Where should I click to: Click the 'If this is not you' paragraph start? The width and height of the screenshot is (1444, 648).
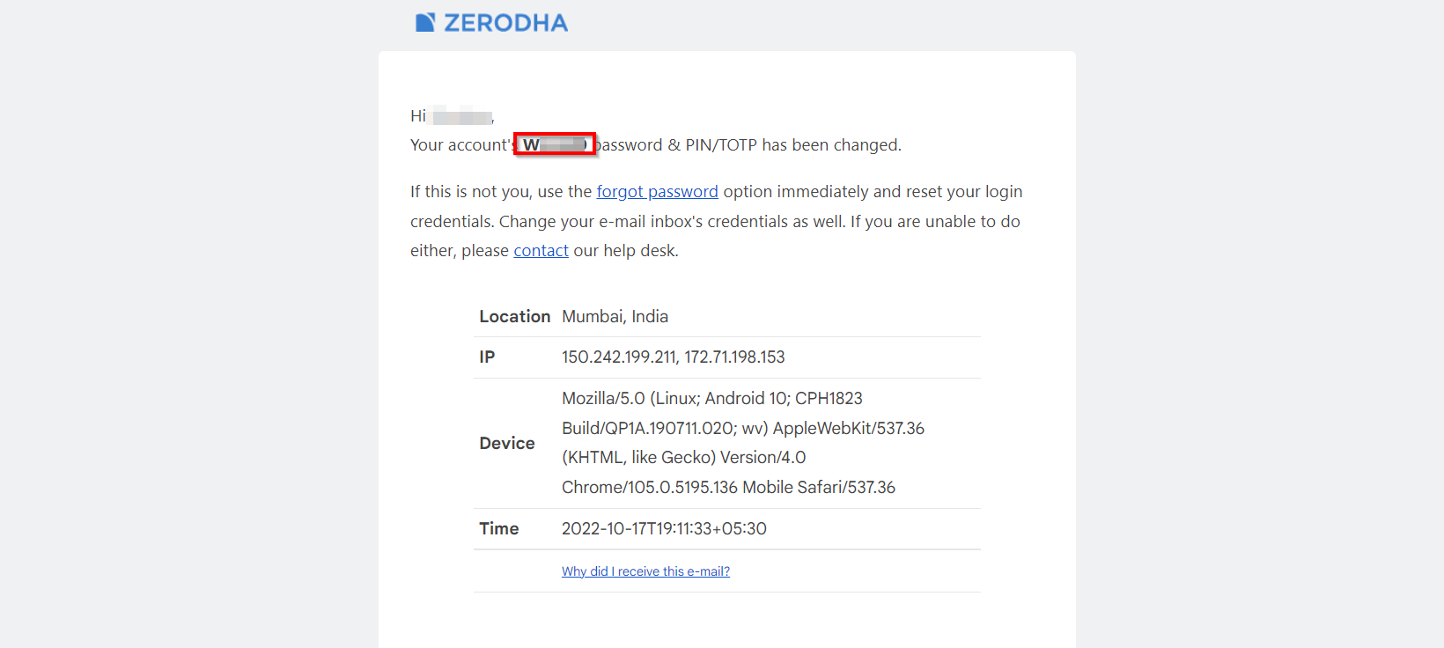(471, 192)
